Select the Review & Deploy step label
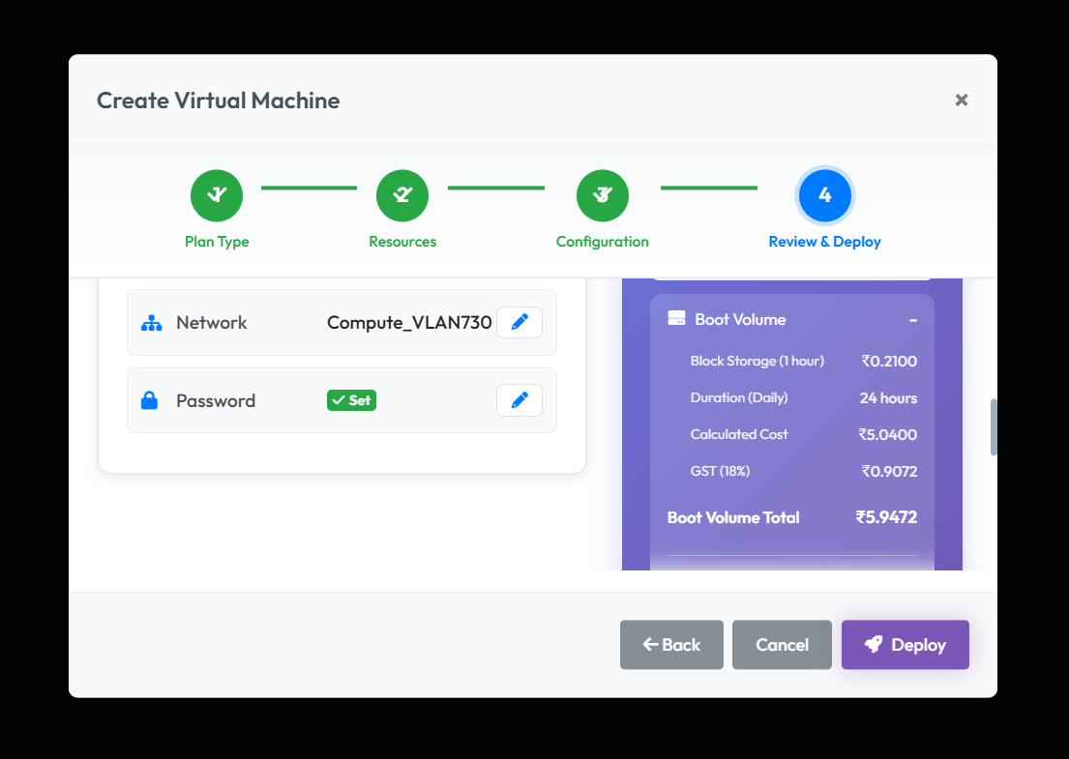This screenshot has height=759, width=1069. pyautogui.click(x=824, y=242)
